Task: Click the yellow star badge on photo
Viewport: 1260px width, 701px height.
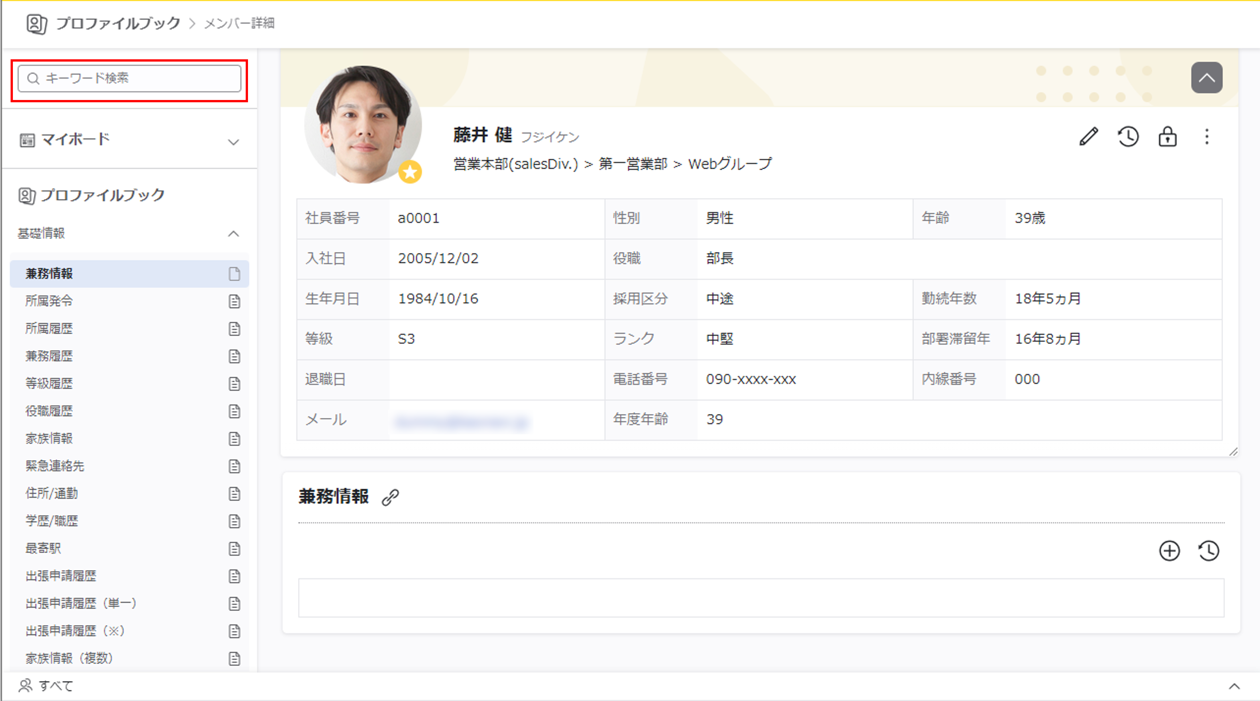Action: [410, 172]
